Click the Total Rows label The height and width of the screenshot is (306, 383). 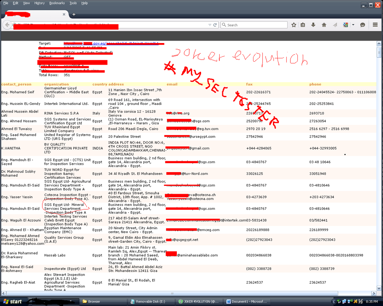point(49,75)
